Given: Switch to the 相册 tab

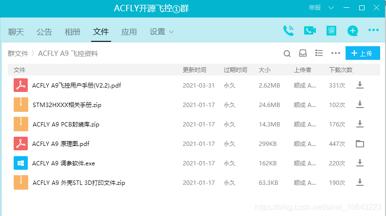Looking at the screenshot, I should coord(73,32).
